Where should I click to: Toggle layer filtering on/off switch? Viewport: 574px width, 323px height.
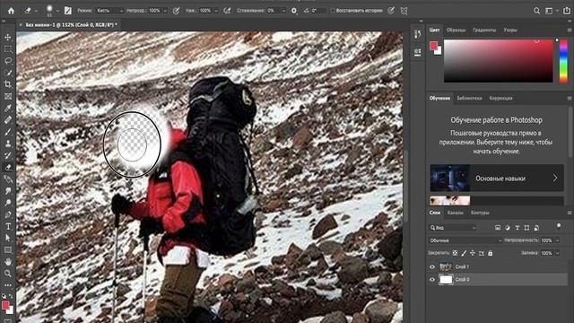tap(559, 226)
